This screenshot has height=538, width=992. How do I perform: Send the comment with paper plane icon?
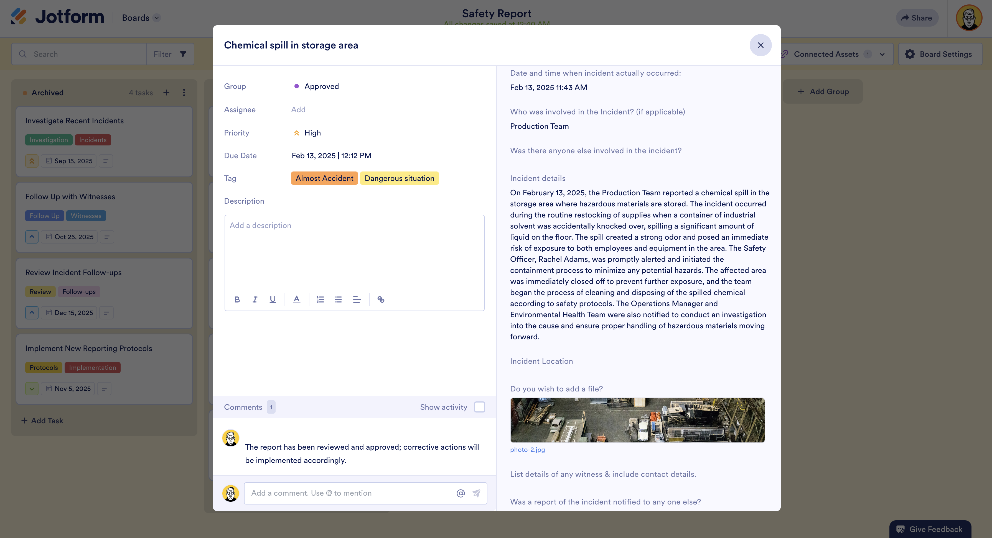476,493
